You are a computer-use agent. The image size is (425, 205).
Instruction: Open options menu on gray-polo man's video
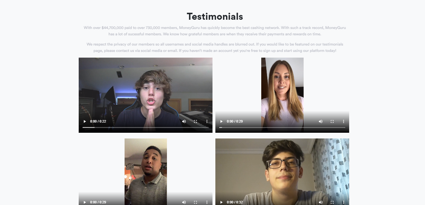(x=207, y=202)
